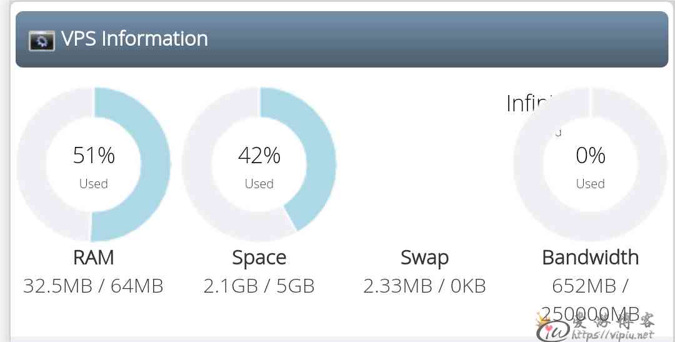This screenshot has width=675, height=342.
Task: Select the Swap heading
Action: coord(424,258)
